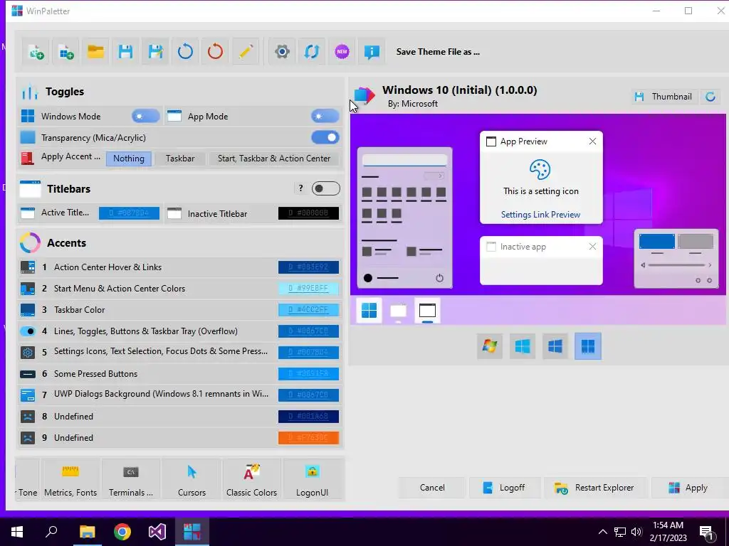
Task: Open Google Chrome from taskbar
Action: pos(122,532)
